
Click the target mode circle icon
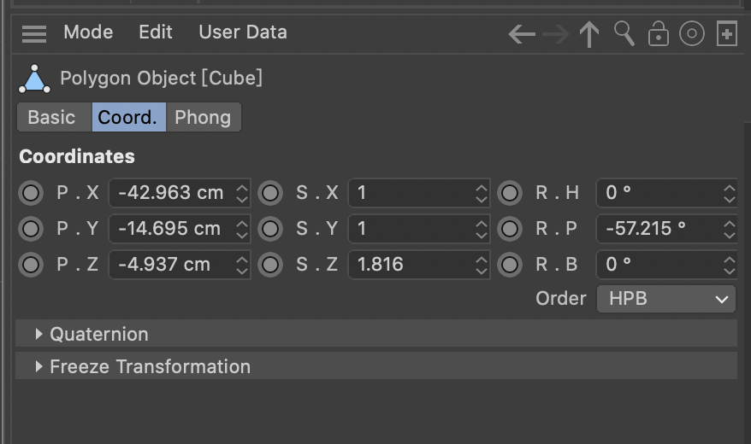point(691,34)
